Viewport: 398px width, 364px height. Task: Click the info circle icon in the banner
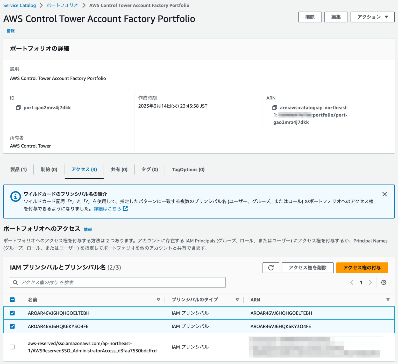[16, 197]
